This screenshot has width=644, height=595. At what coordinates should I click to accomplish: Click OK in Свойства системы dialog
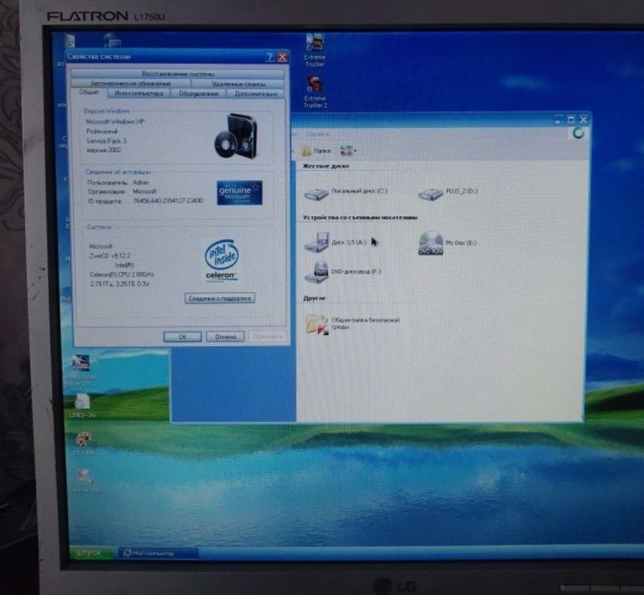(x=183, y=337)
